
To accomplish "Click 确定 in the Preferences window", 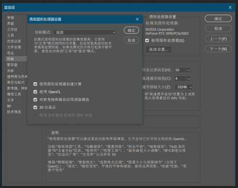I will (218, 19).
